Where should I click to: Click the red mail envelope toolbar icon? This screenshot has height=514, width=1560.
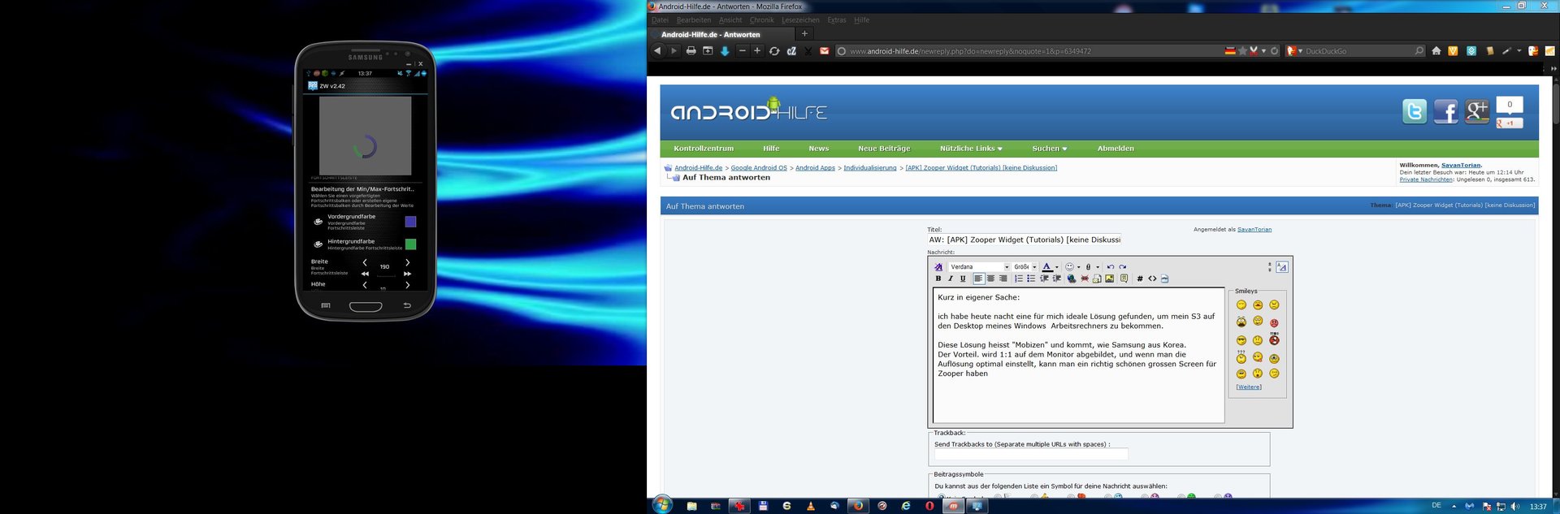825,51
